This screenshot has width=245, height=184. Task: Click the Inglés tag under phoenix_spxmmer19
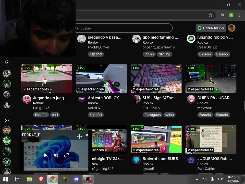pos(149,54)
